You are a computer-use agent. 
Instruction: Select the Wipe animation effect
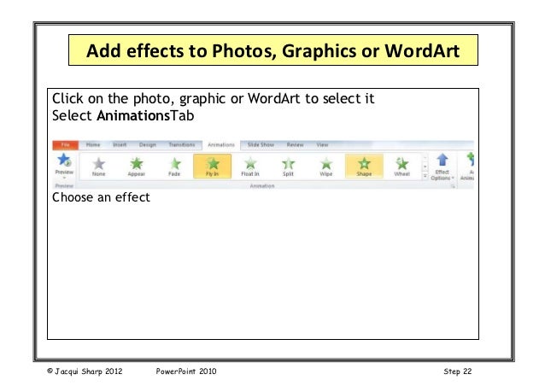click(x=326, y=167)
